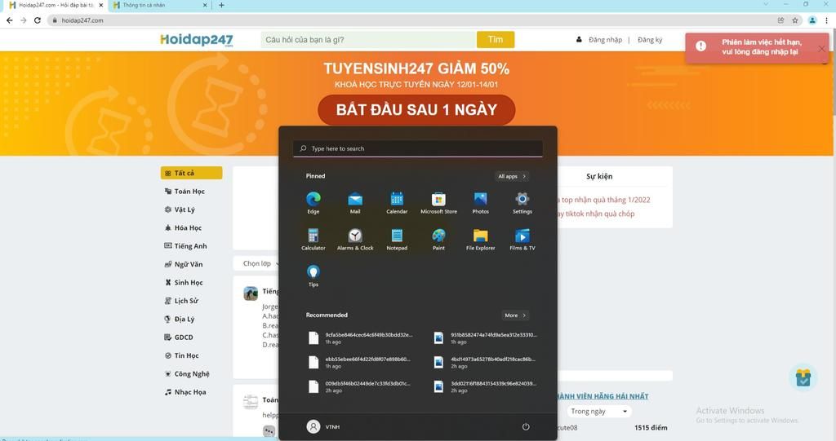Open the Chọn lớp dropdown
836x441 pixels.
260,263
